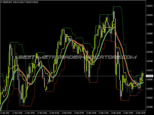The image size is (154, 115).
Task: Click the 0.92265 price scale label
Action: tap(150, 33)
